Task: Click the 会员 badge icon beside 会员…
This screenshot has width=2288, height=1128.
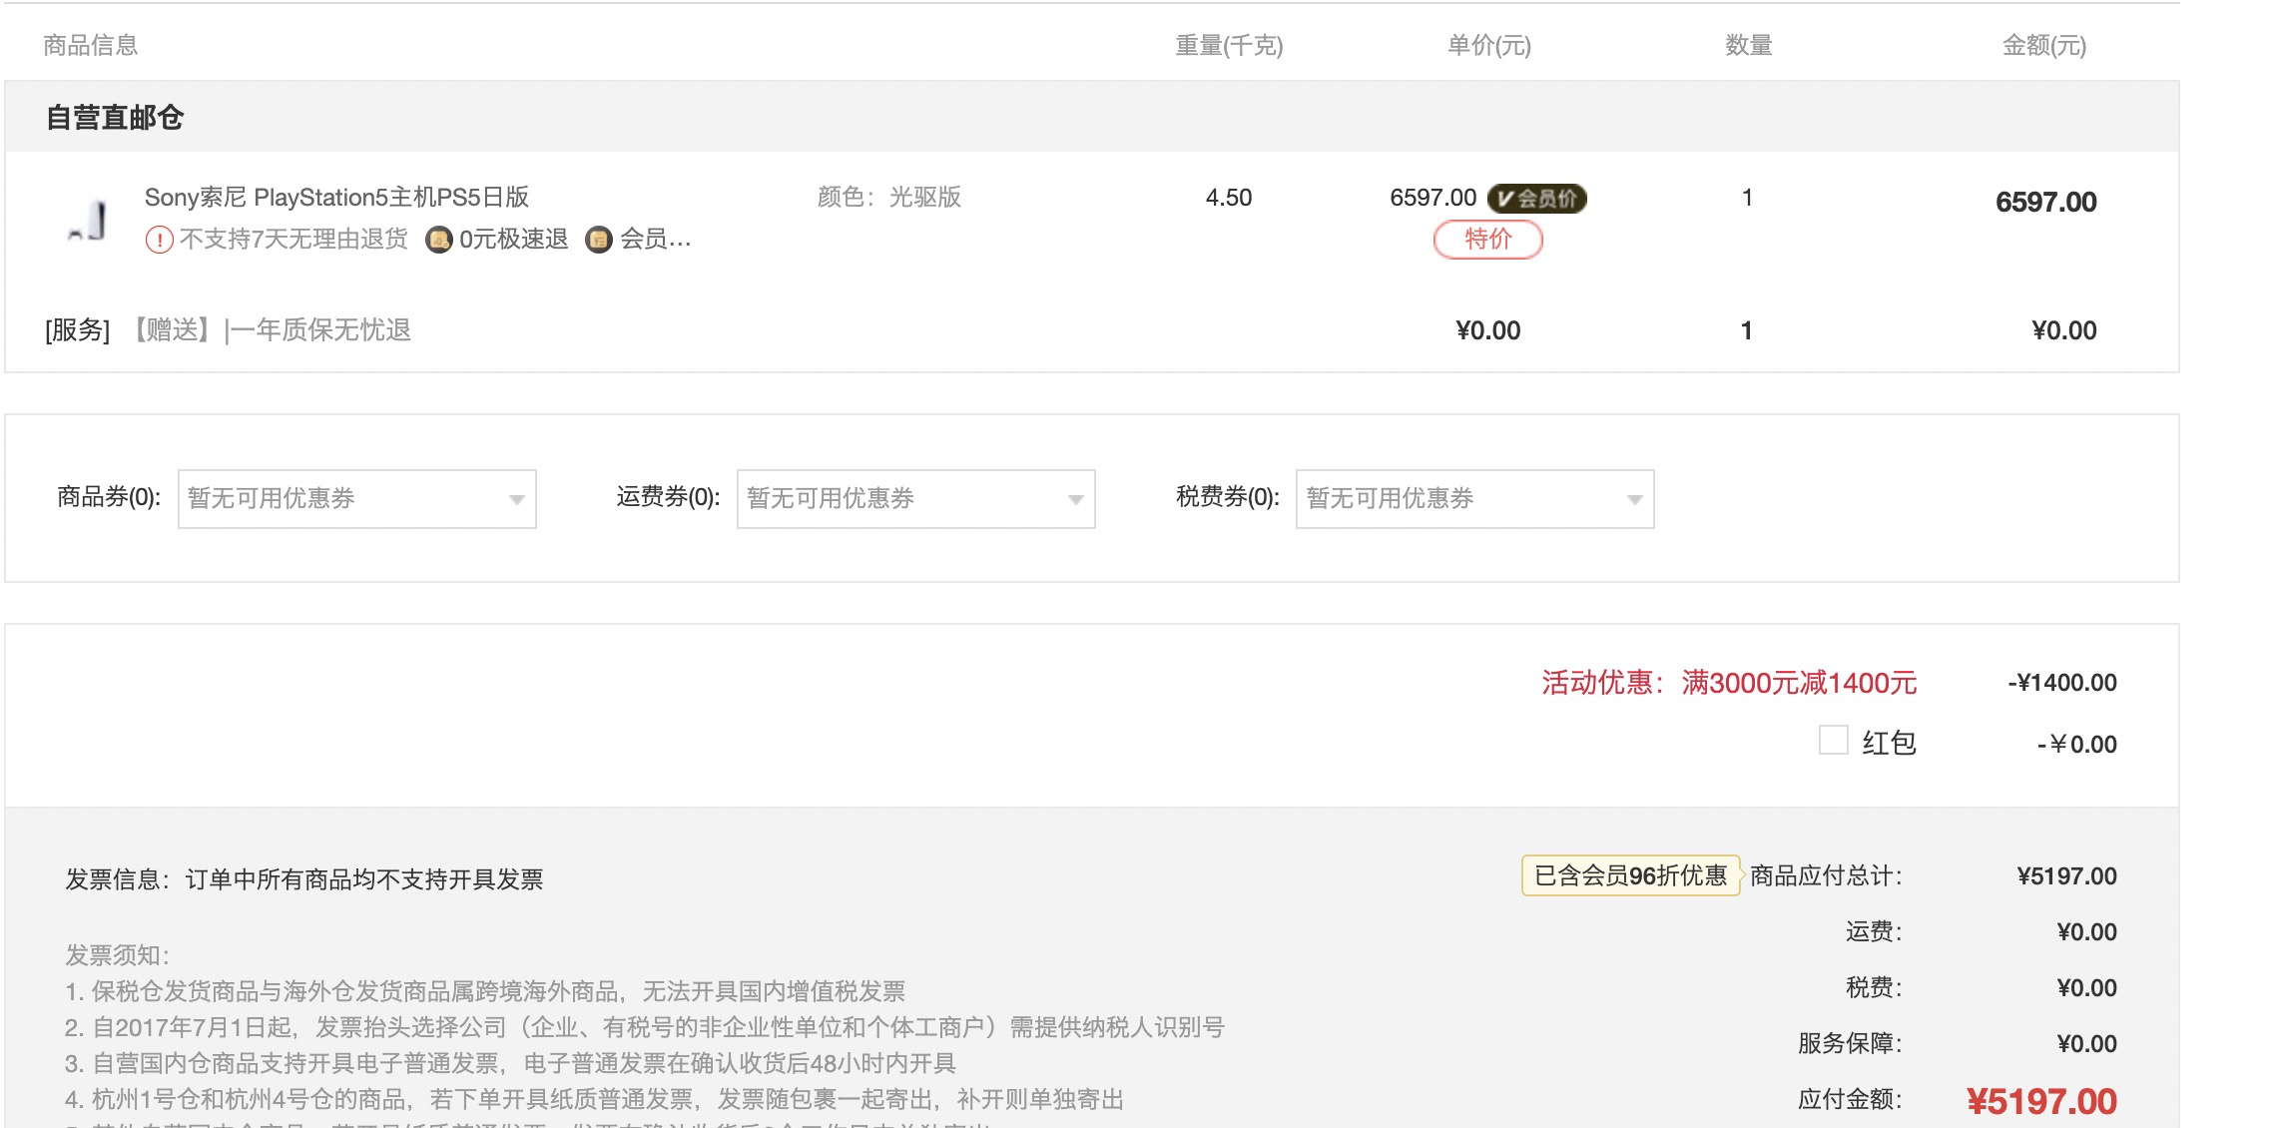Action: pyautogui.click(x=598, y=240)
